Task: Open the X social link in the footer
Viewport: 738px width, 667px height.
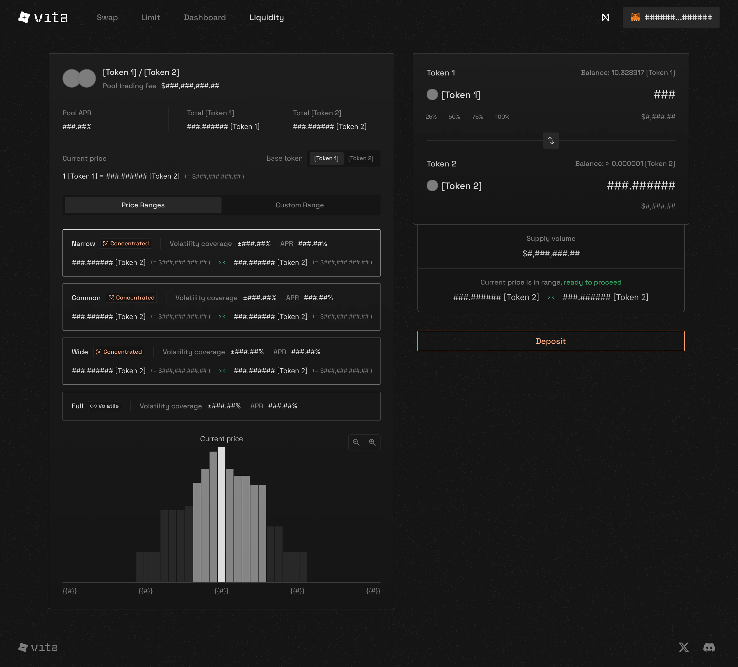Action: [684, 647]
